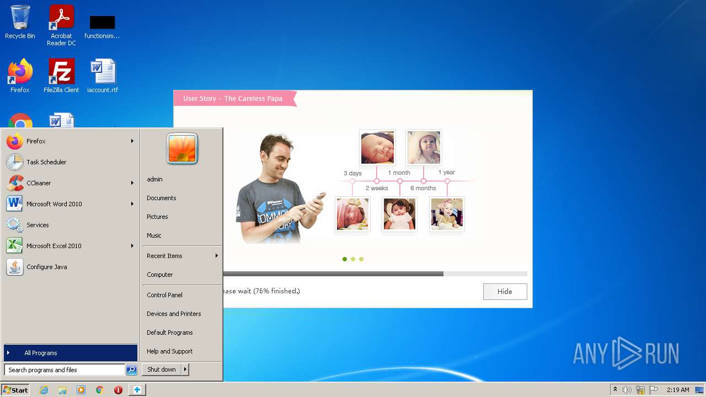Launch Task Scheduler from the Start menu
This screenshot has width=706, height=397.
pyautogui.click(x=69, y=162)
